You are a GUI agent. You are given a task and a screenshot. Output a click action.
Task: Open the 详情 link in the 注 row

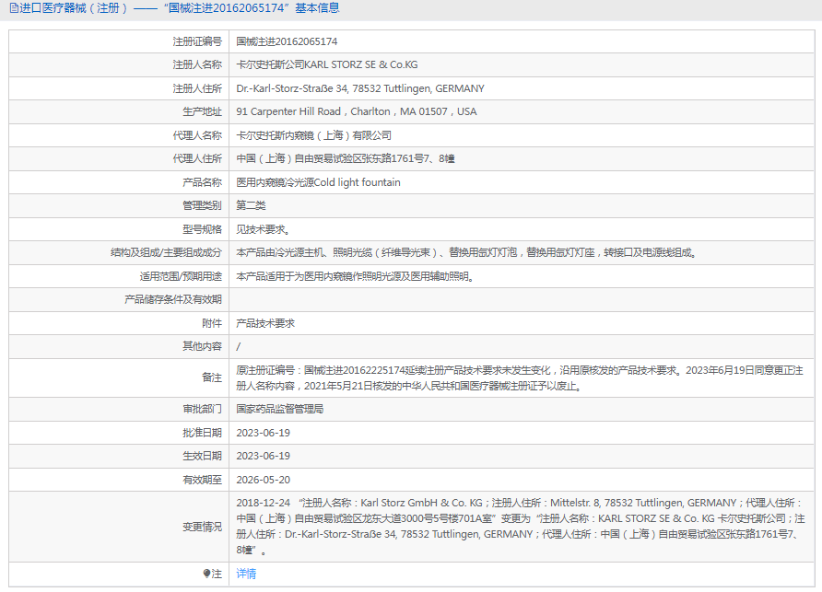pyautogui.click(x=246, y=574)
